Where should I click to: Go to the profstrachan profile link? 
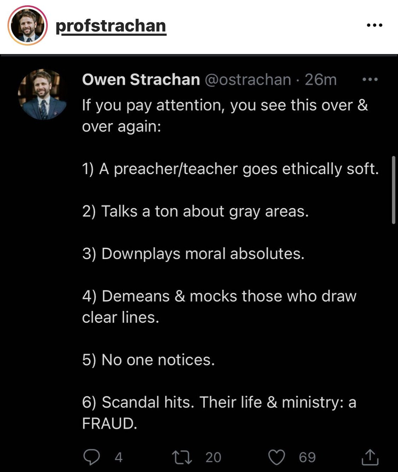(111, 26)
